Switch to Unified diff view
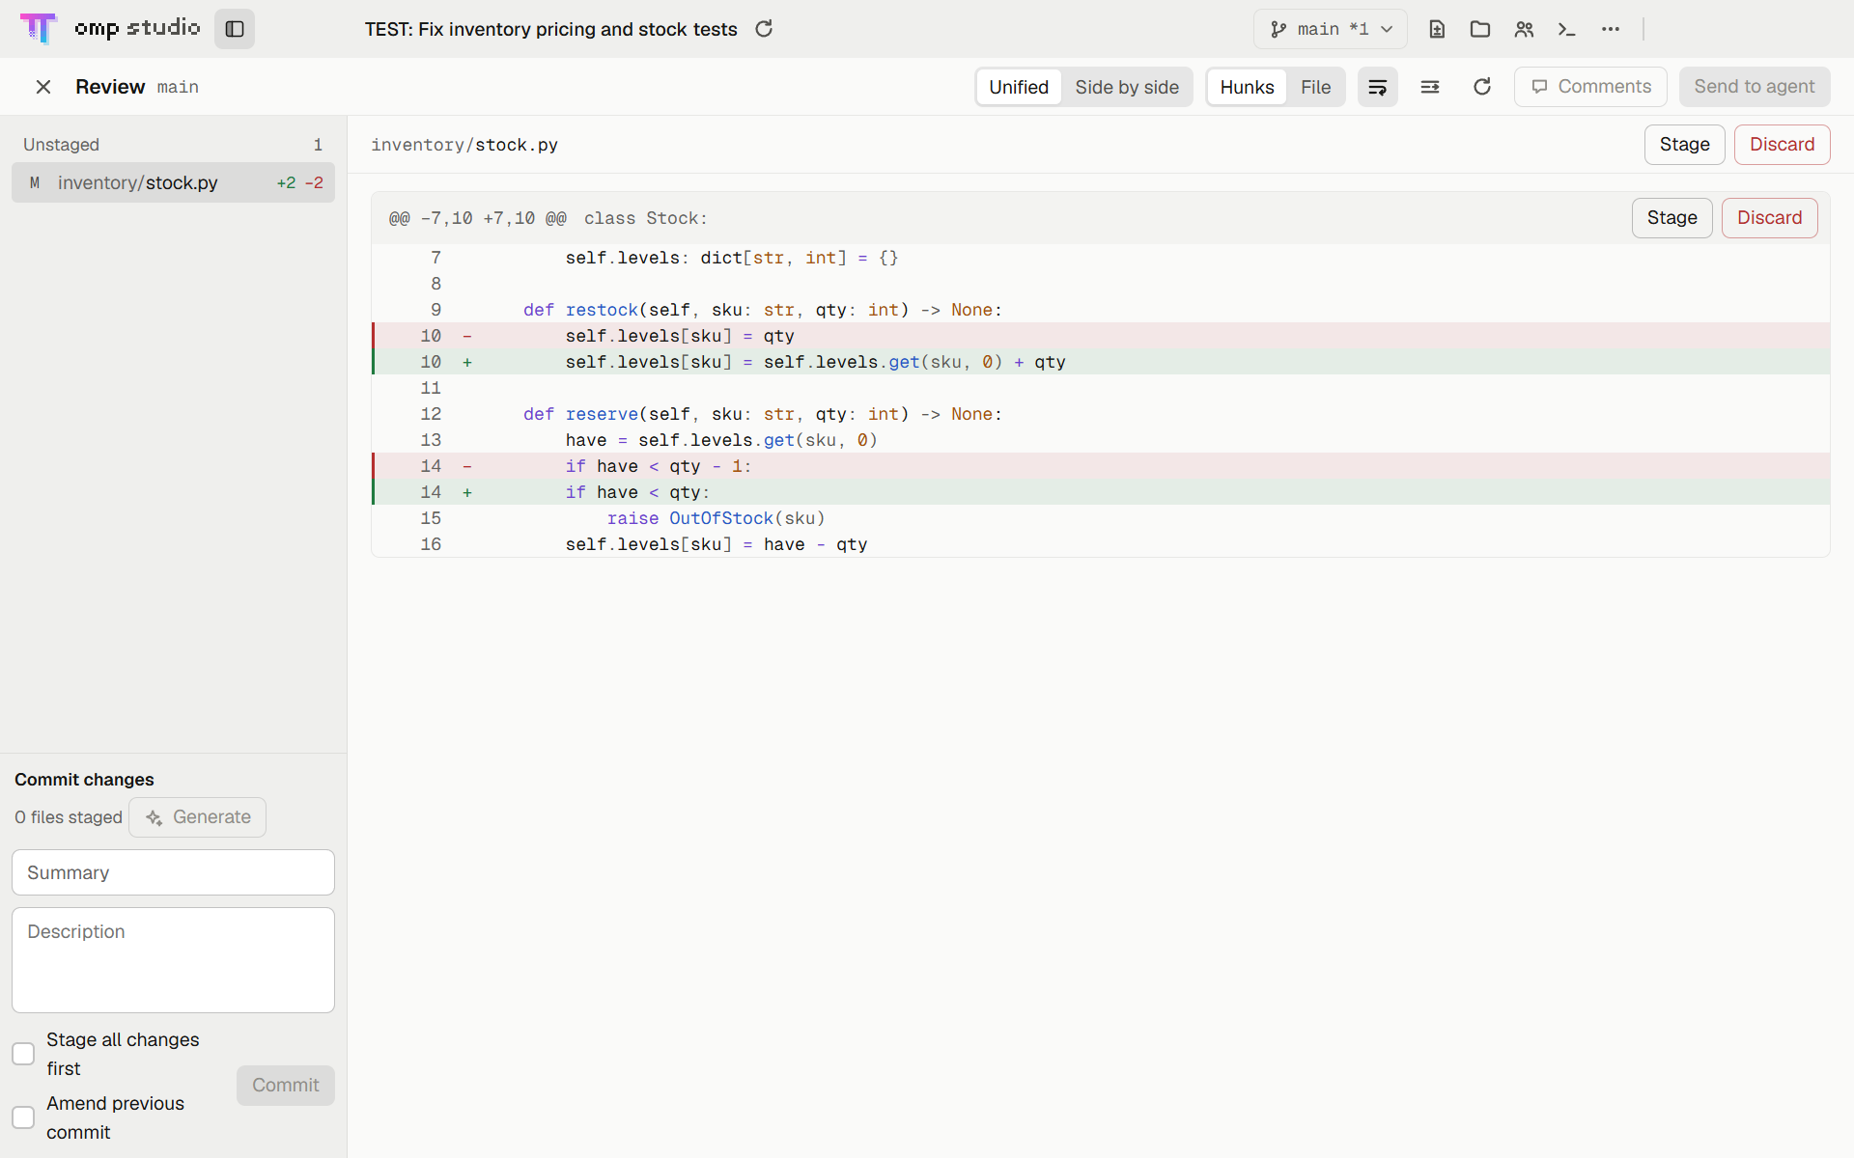Image resolution: width=1854 pixels, height=1158 pixels. 1019,87
